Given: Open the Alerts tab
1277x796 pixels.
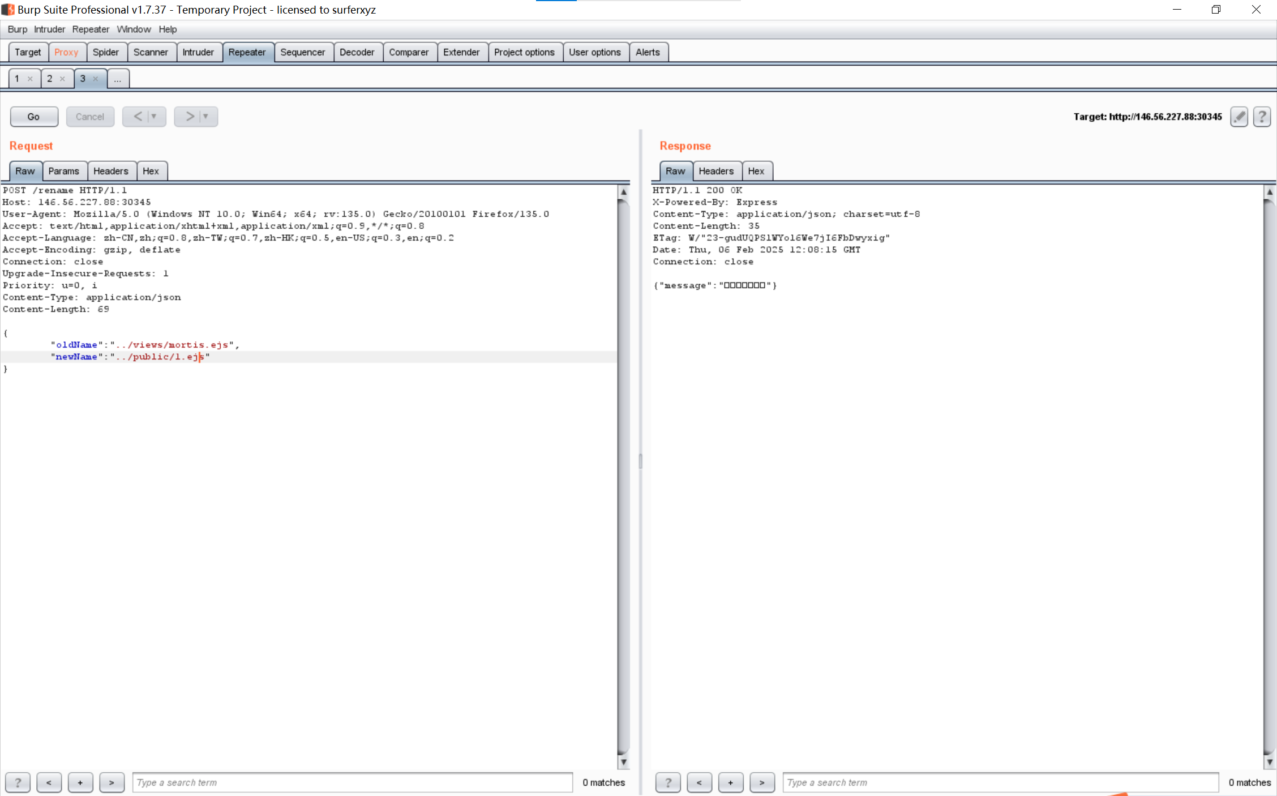Looking at the screenshot, I should [648, 52].
